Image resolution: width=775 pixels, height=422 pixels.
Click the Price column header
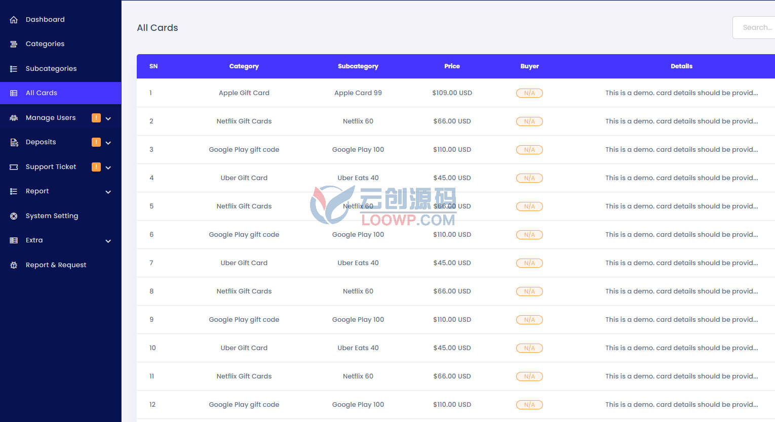(452, 66)
